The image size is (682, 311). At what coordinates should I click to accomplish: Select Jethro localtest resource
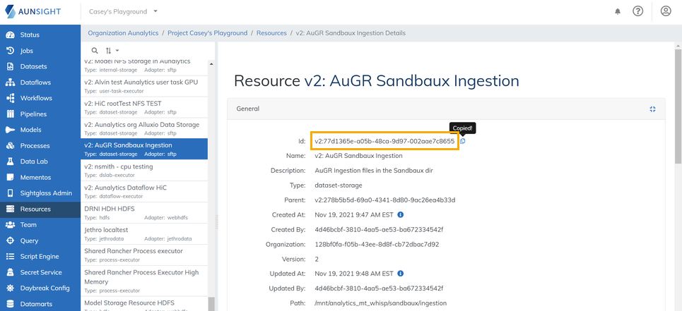point(144,234)
